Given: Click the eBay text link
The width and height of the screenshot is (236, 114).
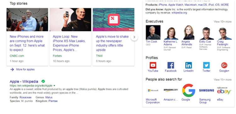Looking at the screenshot, I should 220,100.
